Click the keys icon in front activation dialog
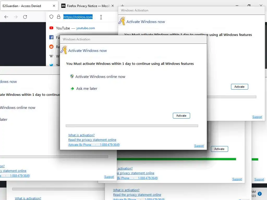This screenshot has height=200, width=267. 64,50
